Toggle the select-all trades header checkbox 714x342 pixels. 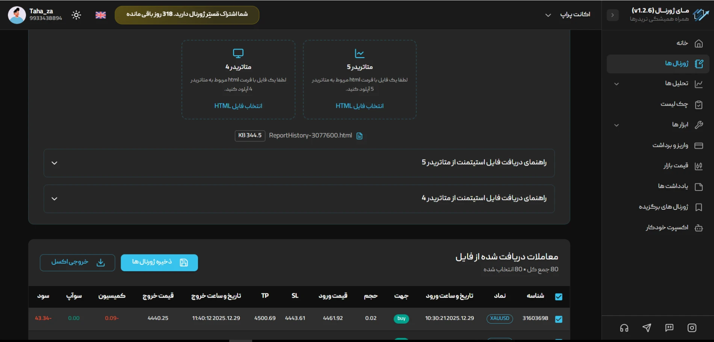[559, 297]
